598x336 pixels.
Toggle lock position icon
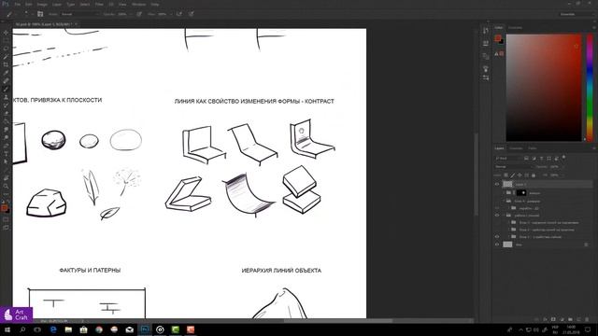(520, 175)
